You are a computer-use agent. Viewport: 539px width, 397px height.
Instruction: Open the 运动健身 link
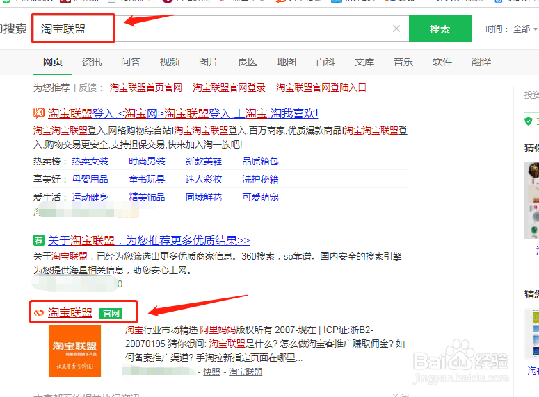90,197
